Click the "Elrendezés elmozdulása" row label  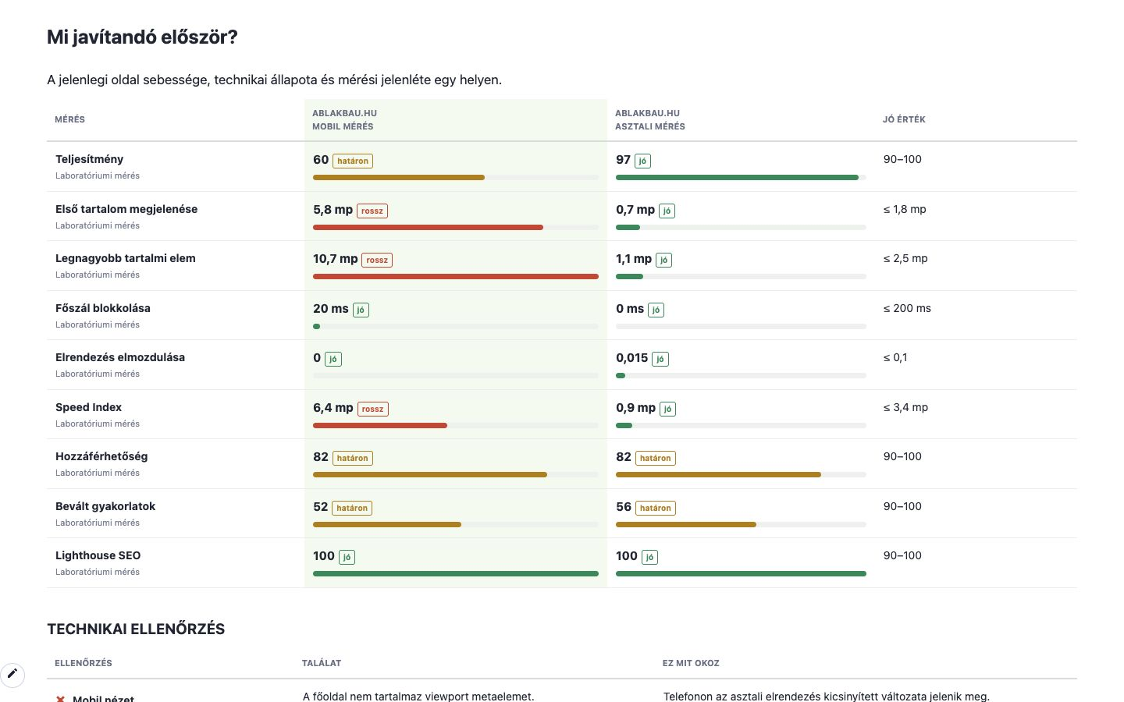click(120, 357)
